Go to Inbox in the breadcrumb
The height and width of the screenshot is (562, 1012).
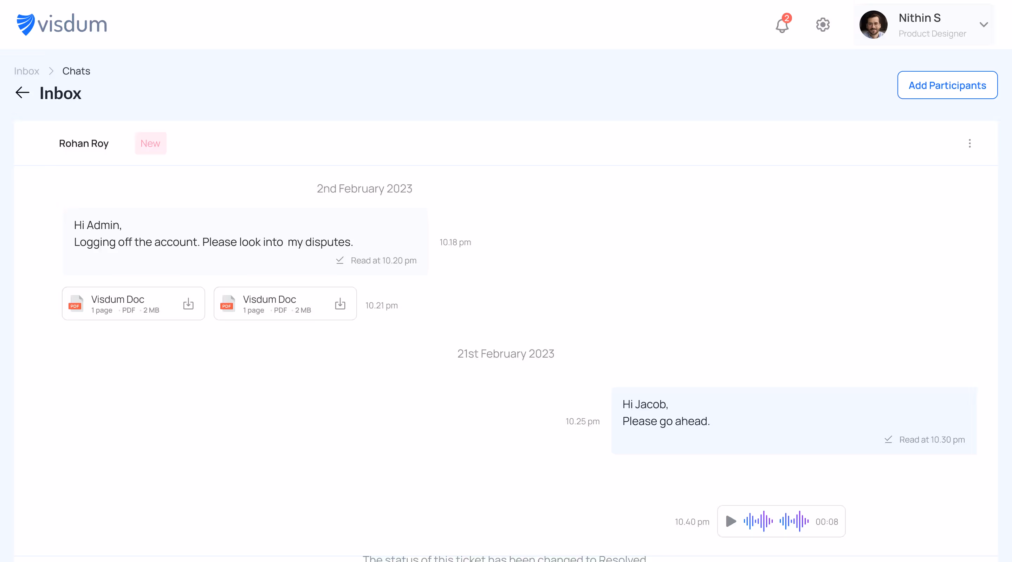(27, 71)
